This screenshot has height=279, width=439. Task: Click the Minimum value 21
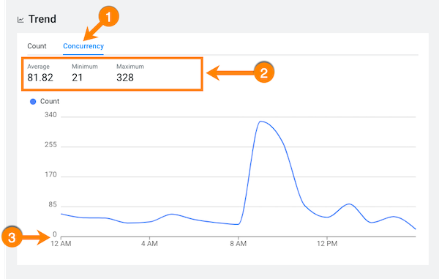(x=78, y=78)
